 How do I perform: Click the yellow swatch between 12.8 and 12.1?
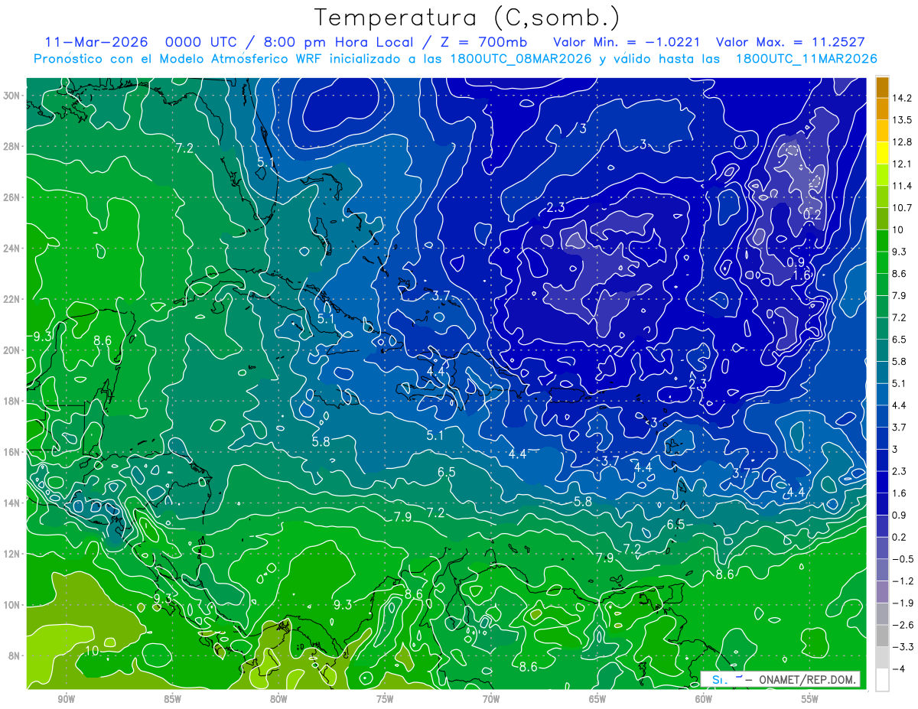click(x=881, y=153)
